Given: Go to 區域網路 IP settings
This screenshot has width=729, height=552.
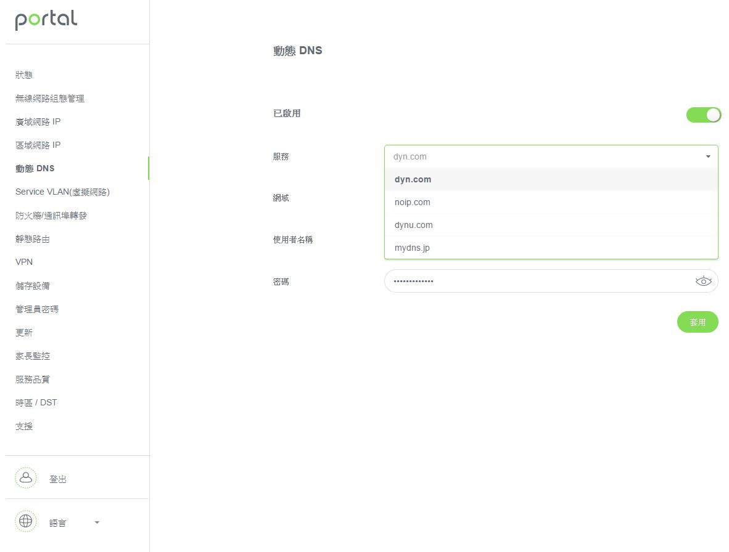Looking at the screenshot, I should (x=38, y=145).
